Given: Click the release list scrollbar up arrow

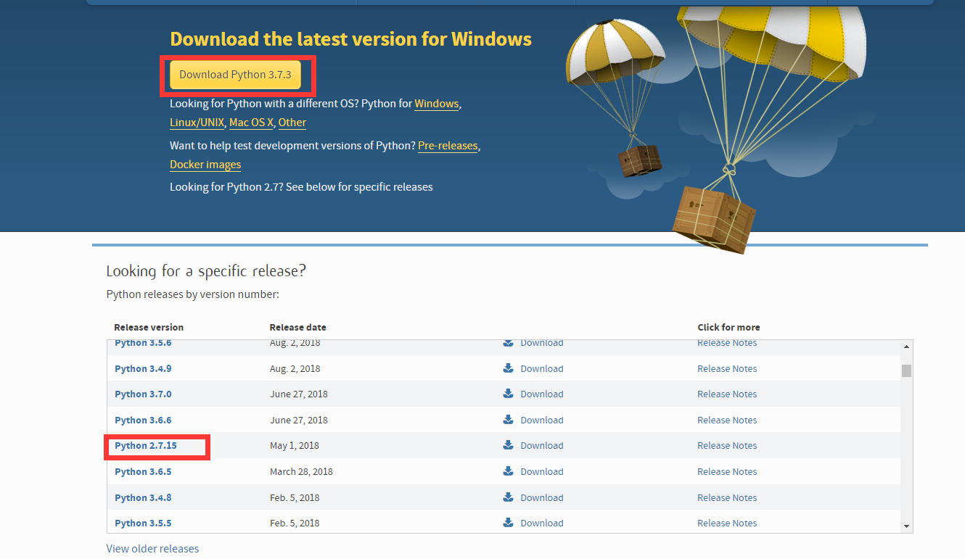Looking at the screenshot, I should click(x=906, y=347).
